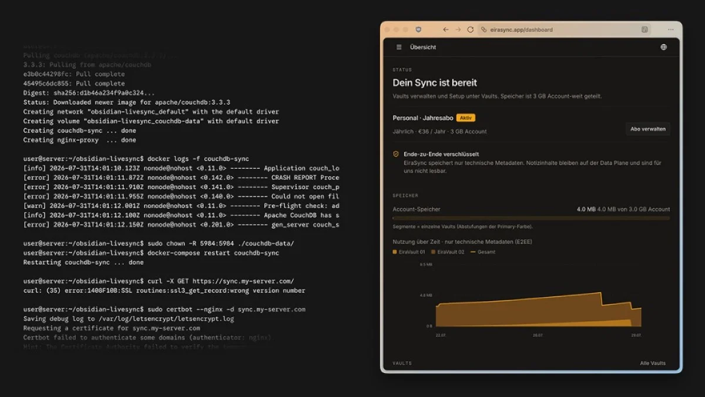Click the Status: Downloaded newer image line
This screenshot has width=705, height=397.
tap(126, 102)
